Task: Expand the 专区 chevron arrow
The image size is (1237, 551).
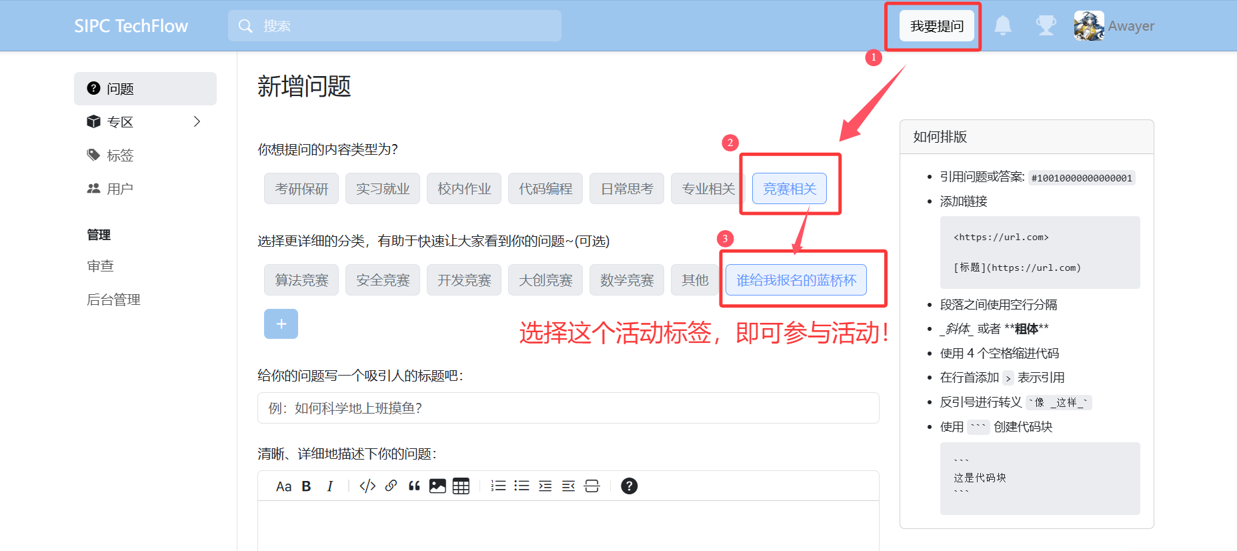Action: click(x=197, y=121)
